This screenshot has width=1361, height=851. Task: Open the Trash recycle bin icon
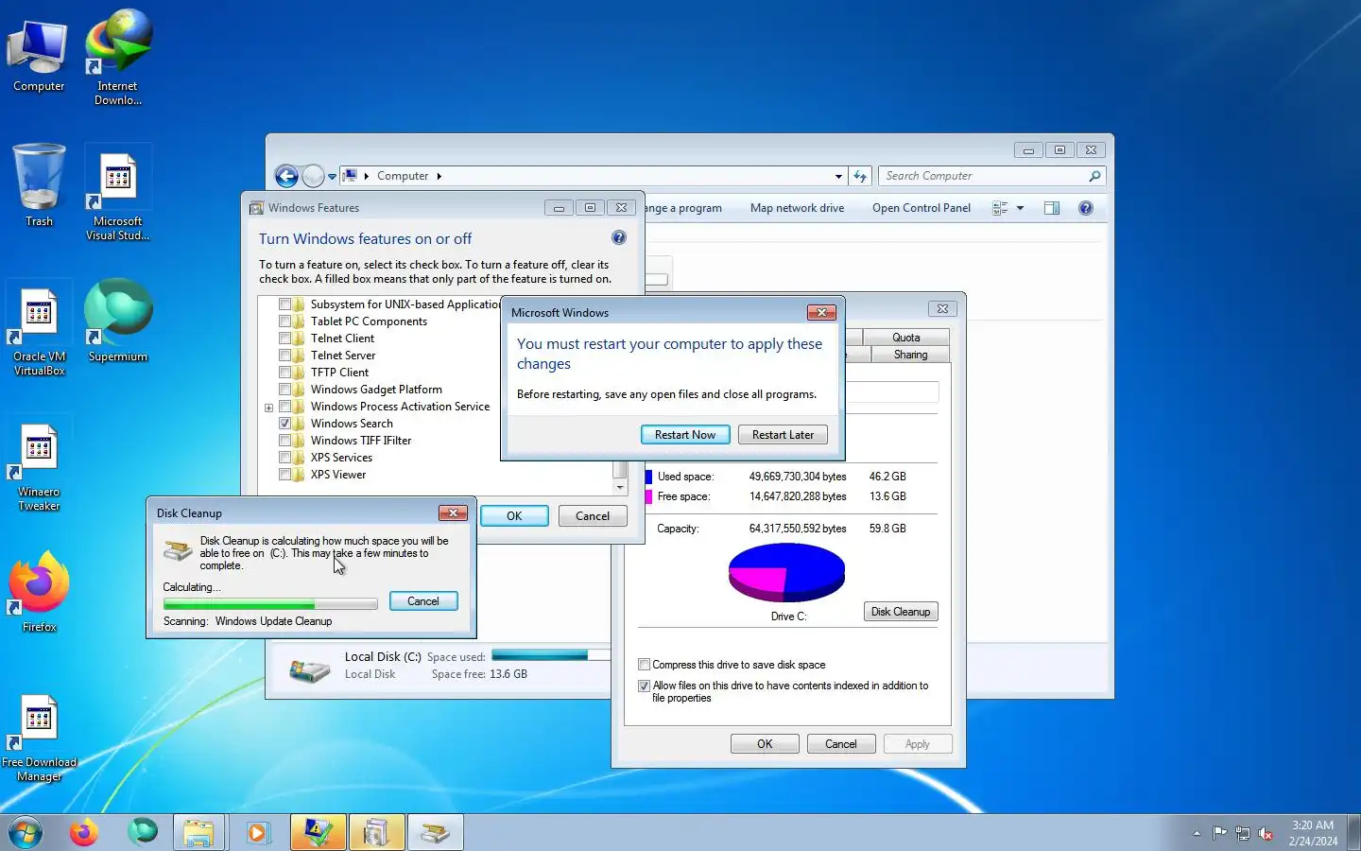[x=39, y=185]
